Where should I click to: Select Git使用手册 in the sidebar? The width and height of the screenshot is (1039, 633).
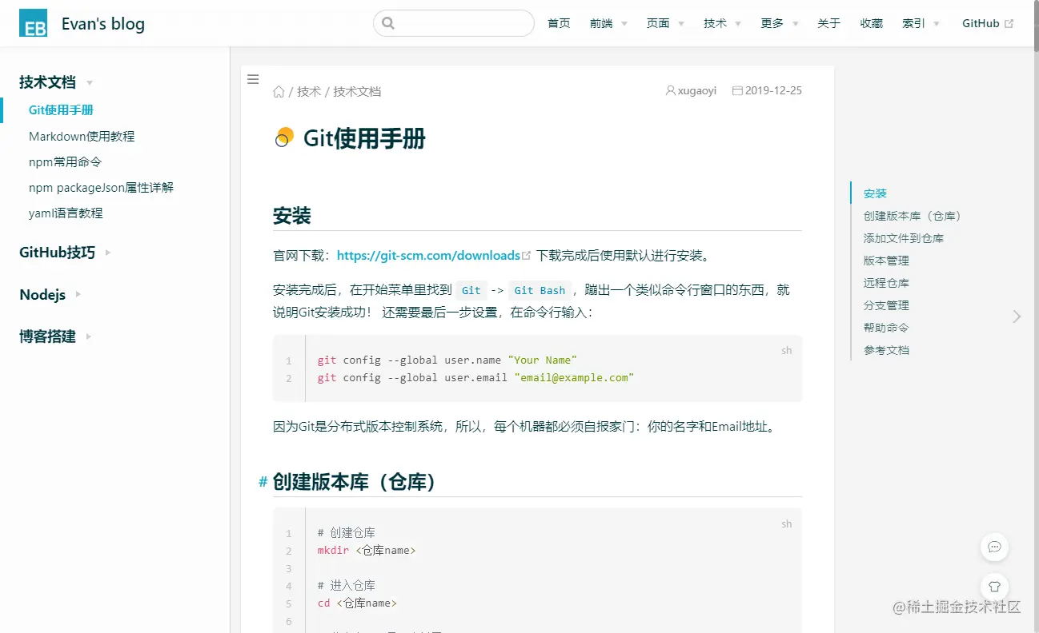pos(61,110)
